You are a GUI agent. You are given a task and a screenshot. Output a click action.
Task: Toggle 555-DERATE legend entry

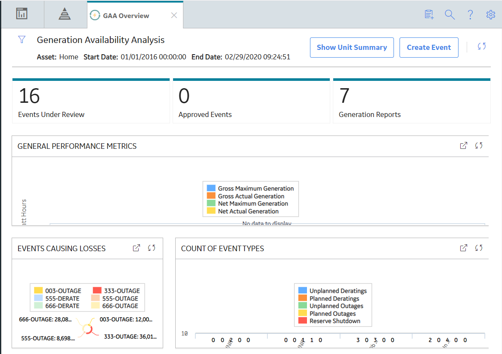57,299
